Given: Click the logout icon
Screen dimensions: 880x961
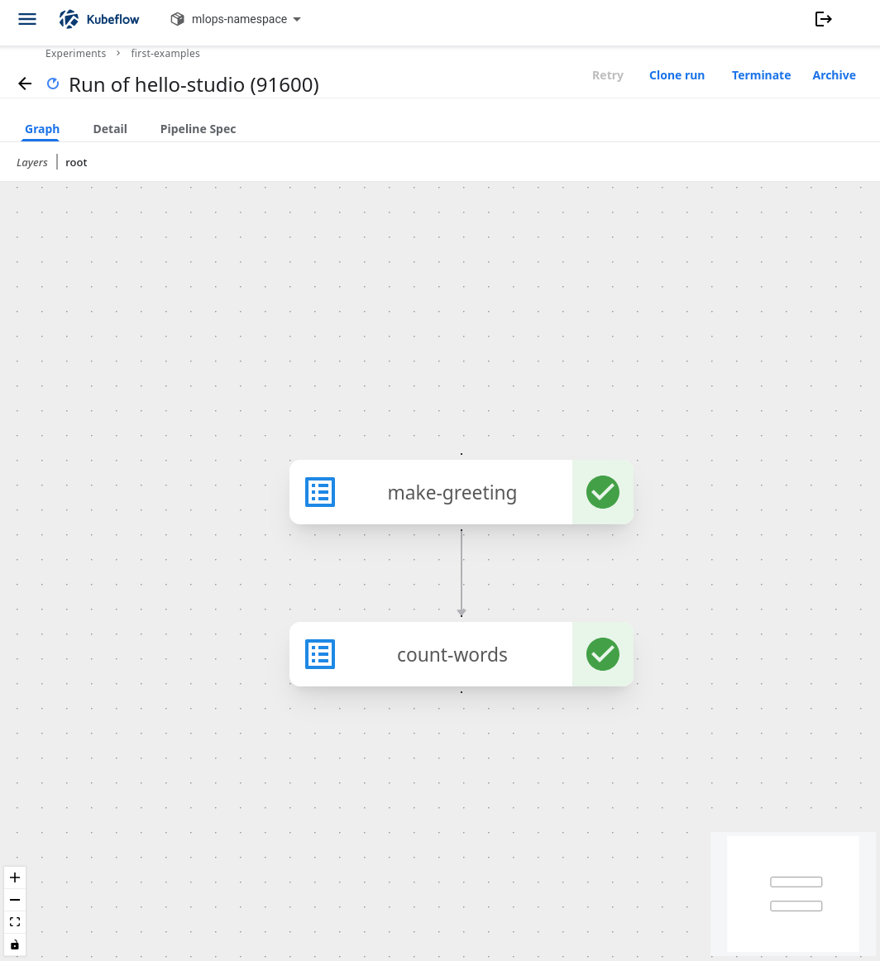Looking at the screenshot, I should [x=823, y=19].
